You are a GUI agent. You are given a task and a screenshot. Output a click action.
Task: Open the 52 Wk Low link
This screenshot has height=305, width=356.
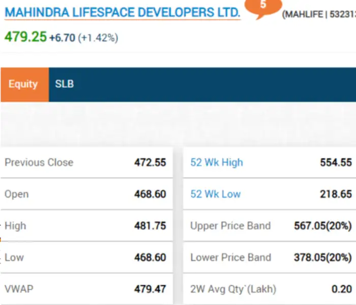(216, 194)
